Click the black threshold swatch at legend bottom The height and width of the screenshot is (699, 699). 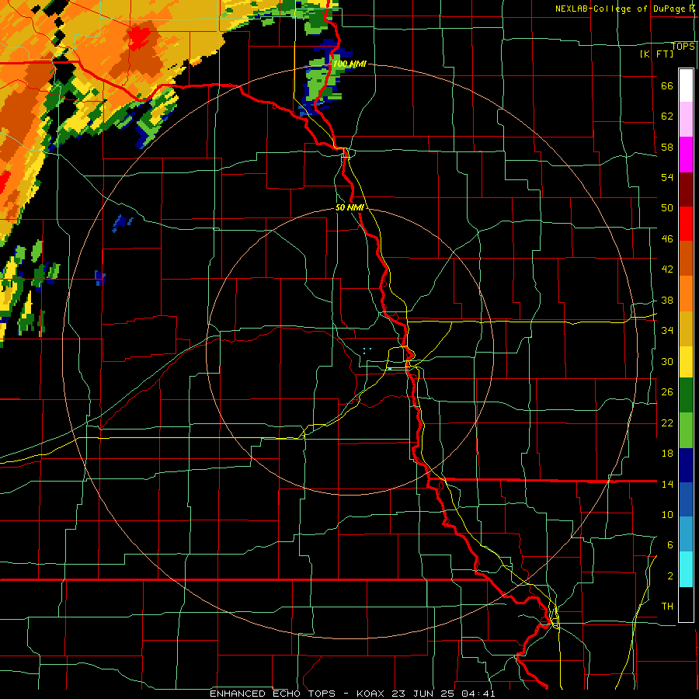pyautogui.click(x=686, y=604)
